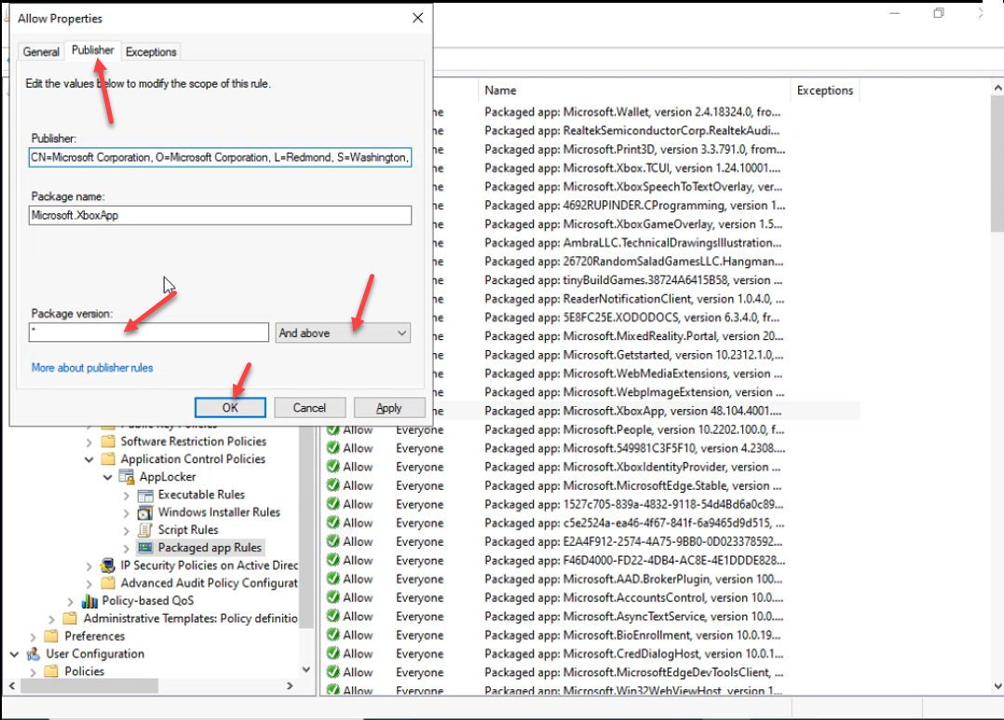1004x720 pixels.
Task: Click Allow checkmark icon for MicrosoftEdge.Stable rule
Action: pos(333,485)
